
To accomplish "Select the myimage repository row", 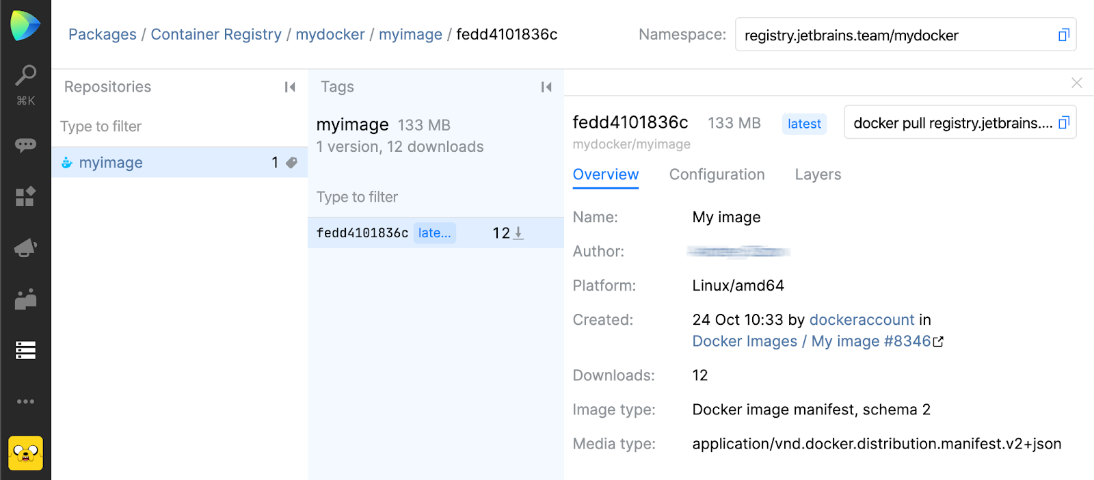I will pyautogui.click(x=179, y=163).
